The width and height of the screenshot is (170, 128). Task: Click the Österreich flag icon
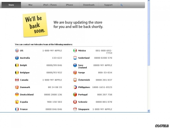75,80
